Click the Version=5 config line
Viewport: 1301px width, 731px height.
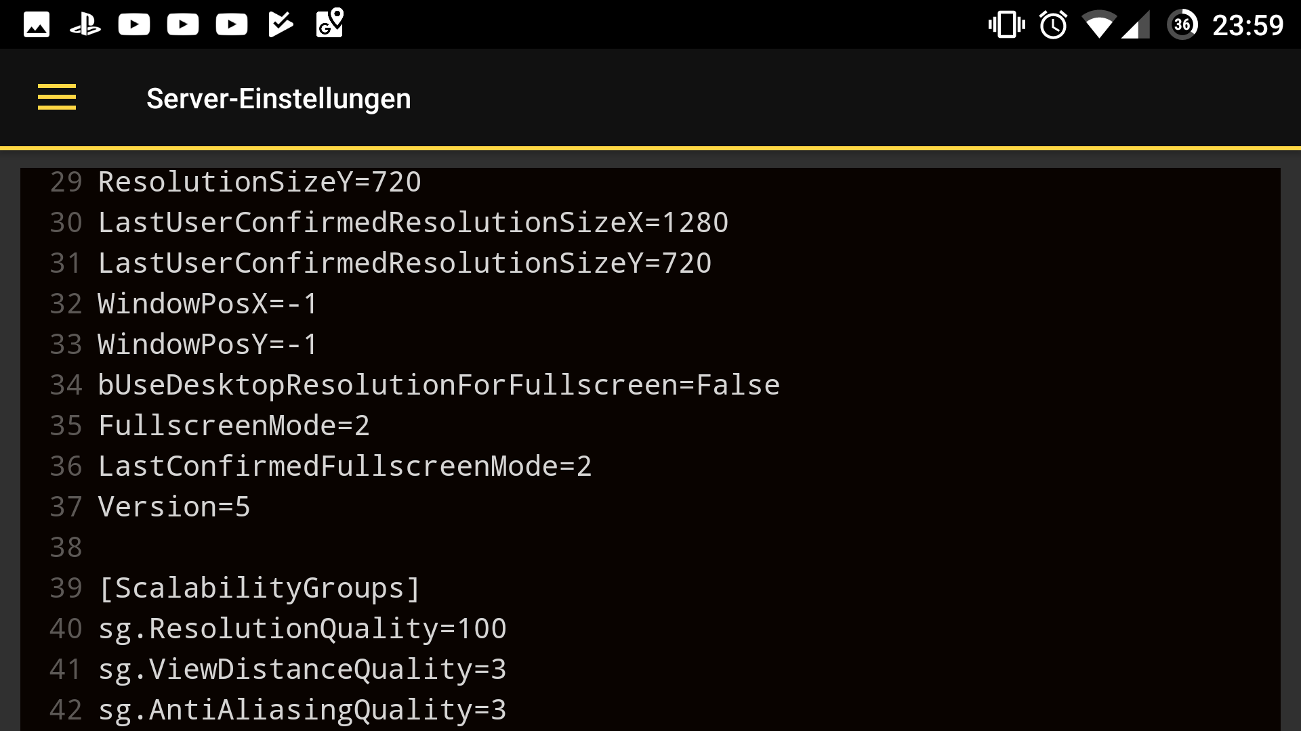point(174,507)
